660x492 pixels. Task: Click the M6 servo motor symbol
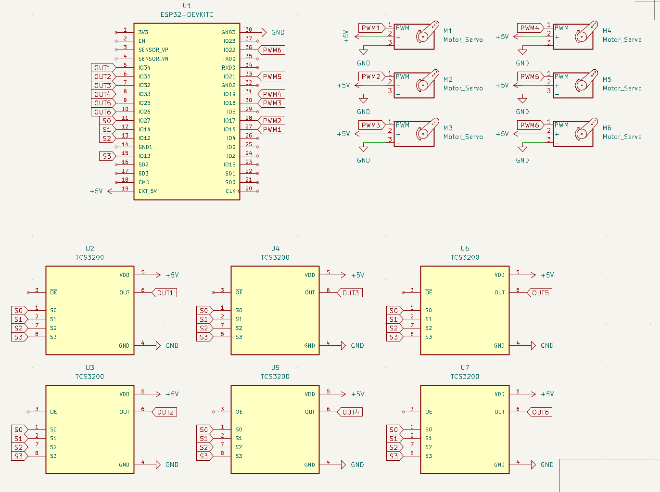pos(573,134)
